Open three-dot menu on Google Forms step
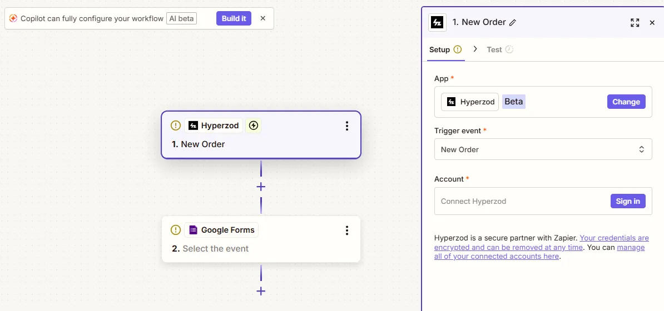 tap(347, 230)
